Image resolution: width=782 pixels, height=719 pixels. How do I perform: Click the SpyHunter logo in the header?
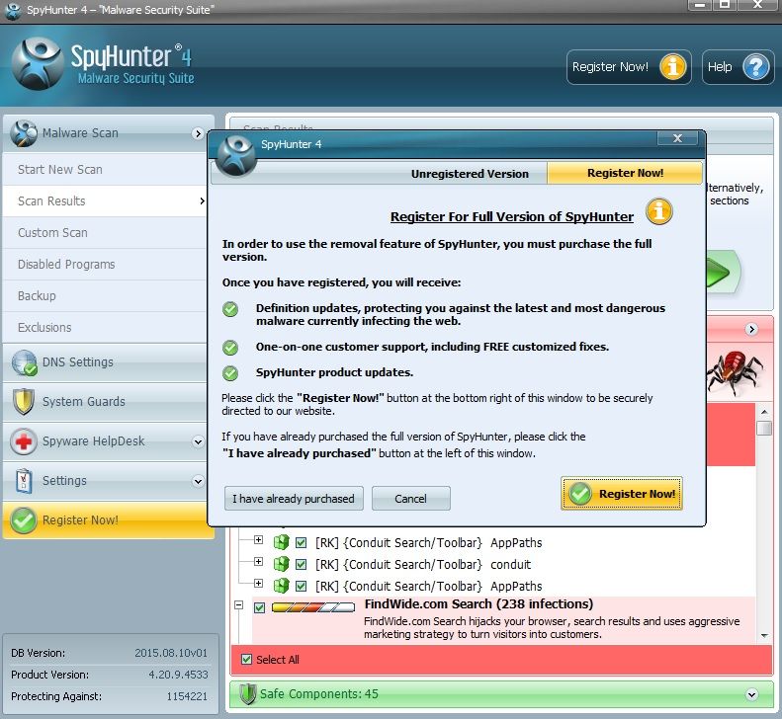point(38,64)
